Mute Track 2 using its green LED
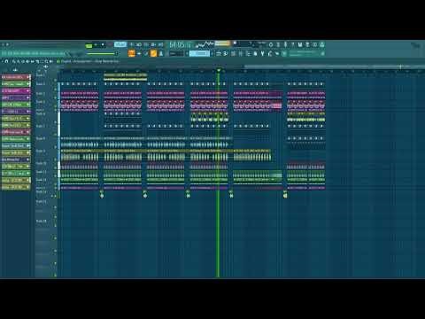Image resolution: width=425 pixels, height=319 pixels. click(x=55, y=89)
